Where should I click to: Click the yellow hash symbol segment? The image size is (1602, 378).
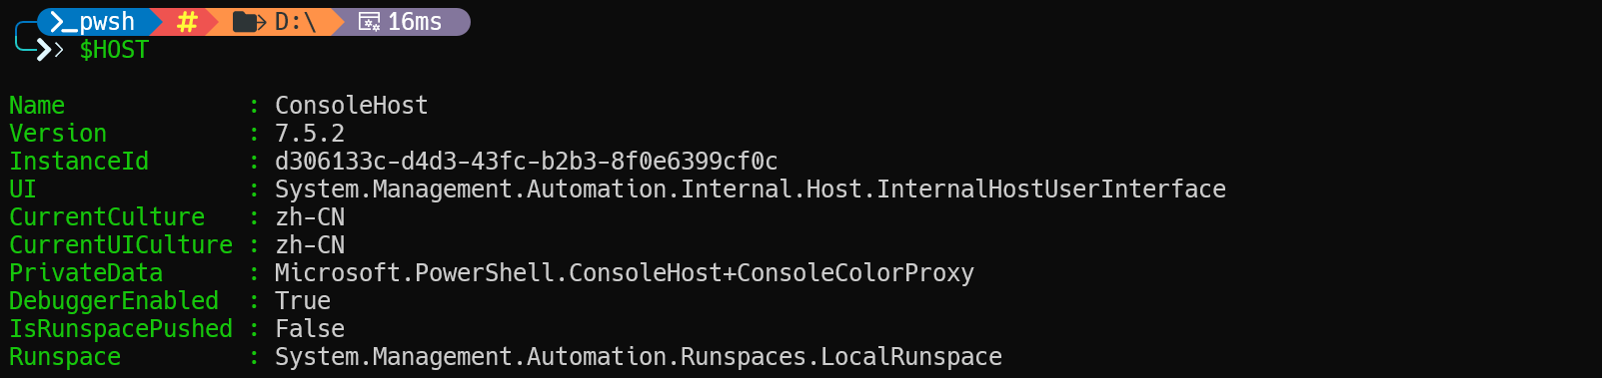187,22
